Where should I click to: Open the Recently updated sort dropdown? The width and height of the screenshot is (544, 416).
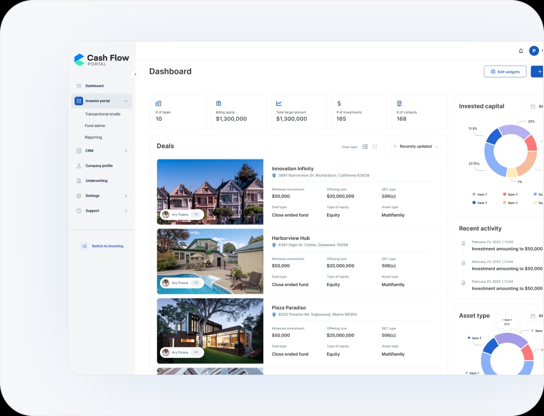(x=415, y=147)
